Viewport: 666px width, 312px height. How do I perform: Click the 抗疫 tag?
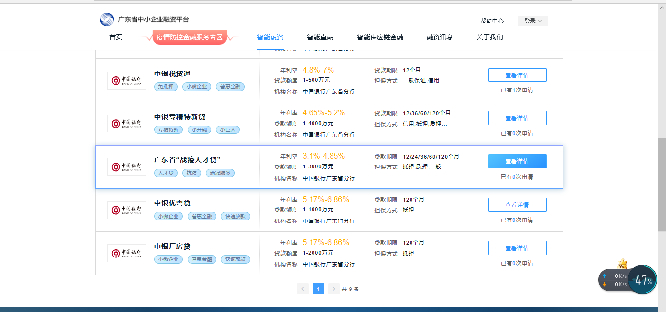click(192, 173)
